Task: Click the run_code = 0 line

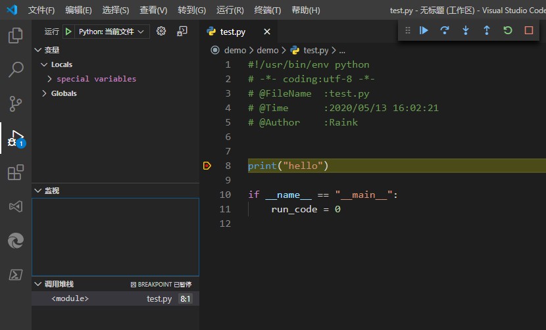Action: point(306,209)
